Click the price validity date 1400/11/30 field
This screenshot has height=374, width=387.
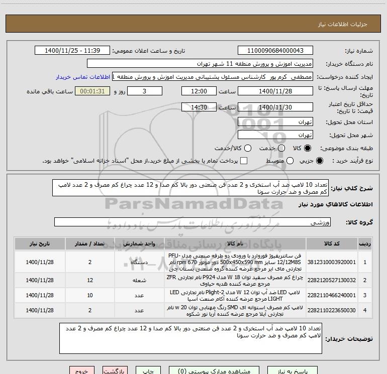[275, 107]
